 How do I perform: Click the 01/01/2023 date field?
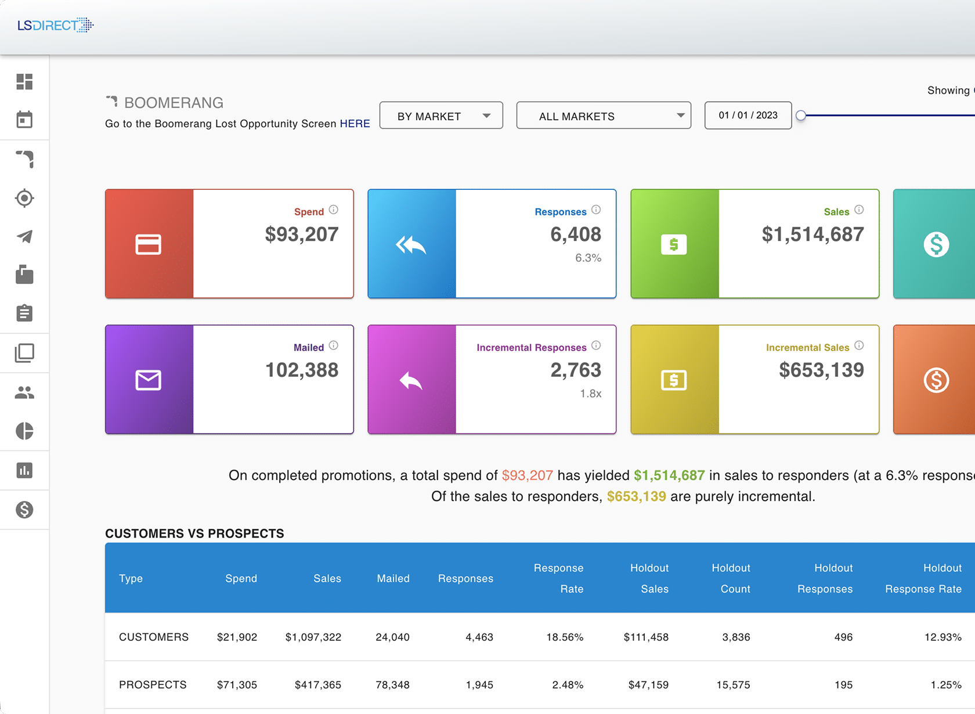748,115
